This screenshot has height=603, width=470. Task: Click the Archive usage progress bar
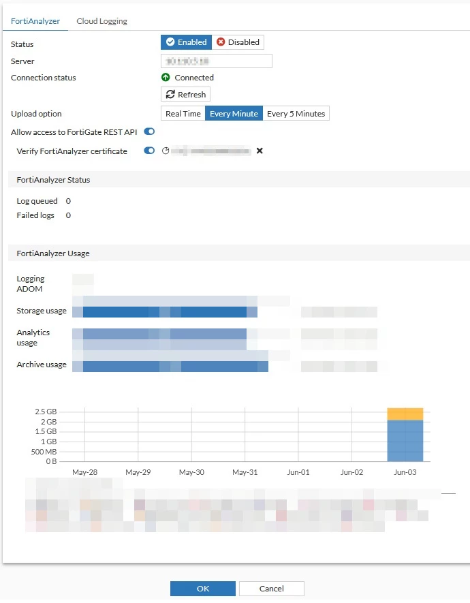(x=170, y=367)
